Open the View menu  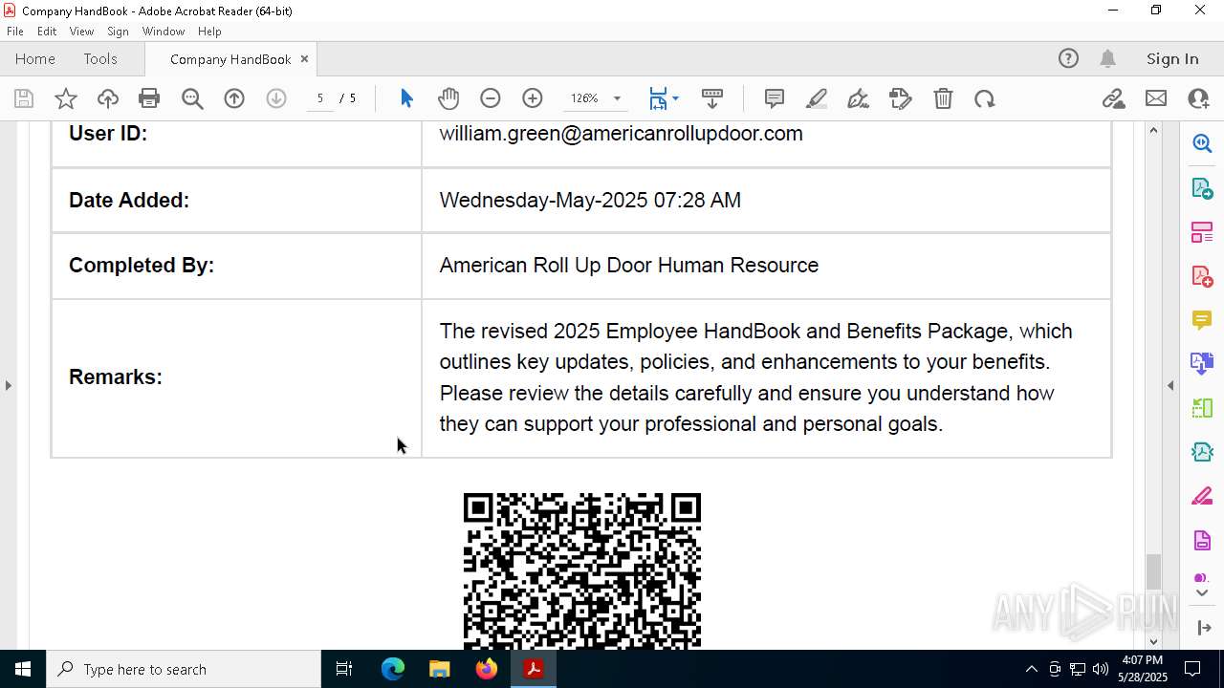(81, 32)
